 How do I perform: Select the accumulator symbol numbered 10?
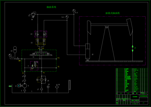15,50
